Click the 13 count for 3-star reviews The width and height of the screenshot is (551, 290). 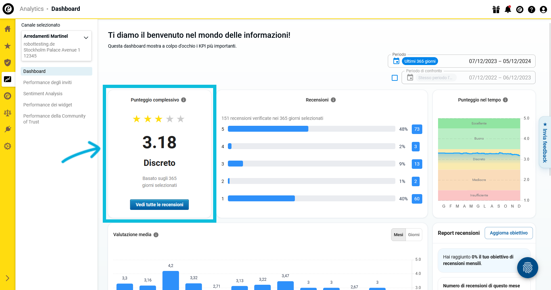(x=417, y=164)
